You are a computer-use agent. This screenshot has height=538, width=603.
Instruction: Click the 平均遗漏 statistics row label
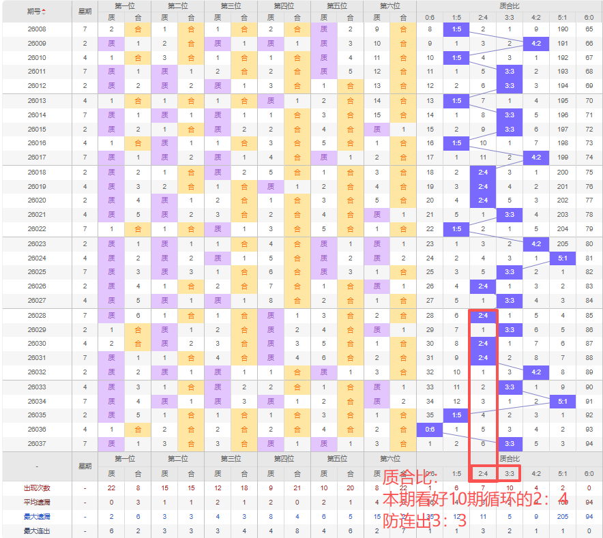pyautogui.click(x=37, y=503)
